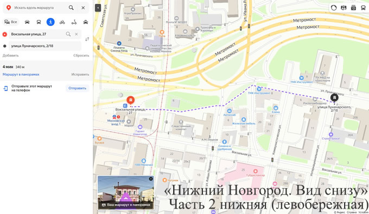The image size is (369, 214).
Task: Close the route search bar with X
Action: (83, 8)
